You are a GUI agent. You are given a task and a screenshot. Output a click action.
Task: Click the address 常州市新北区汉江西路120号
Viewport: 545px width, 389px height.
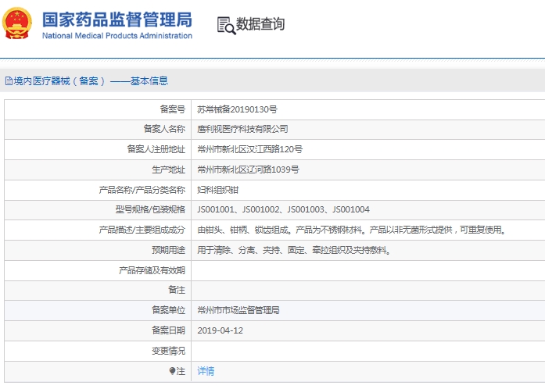[x=250, y=149]
